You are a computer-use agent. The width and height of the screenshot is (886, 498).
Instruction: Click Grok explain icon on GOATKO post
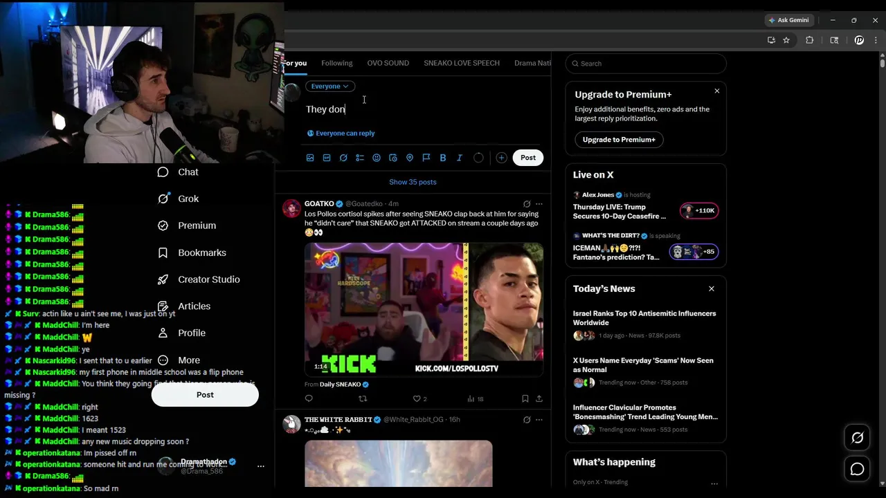(527, 204)
